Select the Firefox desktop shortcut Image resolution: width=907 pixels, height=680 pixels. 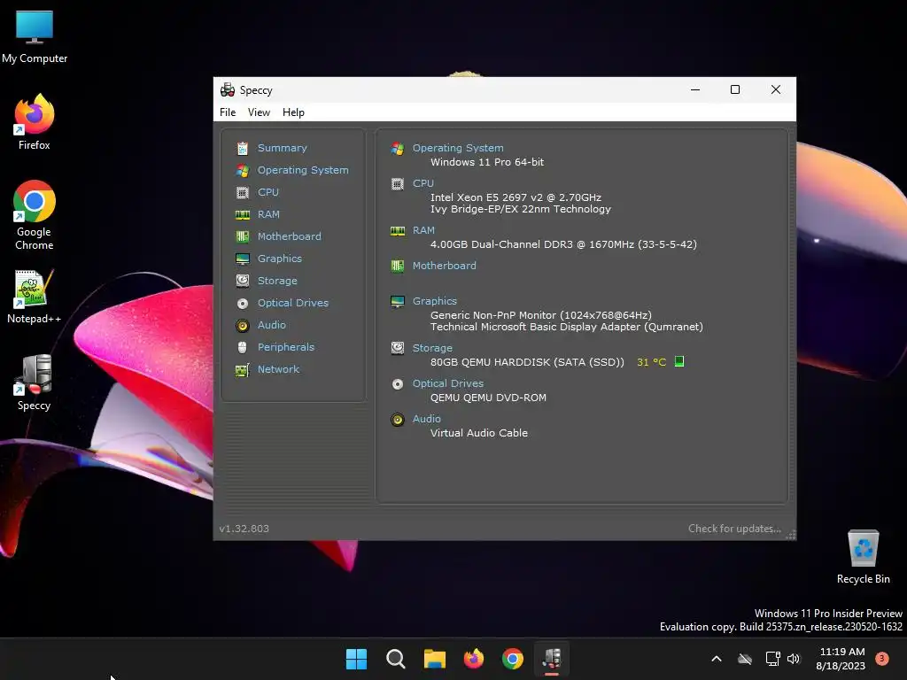35,122
